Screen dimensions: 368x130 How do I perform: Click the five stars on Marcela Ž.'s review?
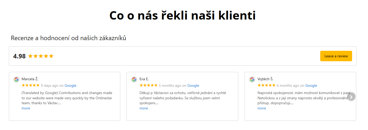coord(31,85)
